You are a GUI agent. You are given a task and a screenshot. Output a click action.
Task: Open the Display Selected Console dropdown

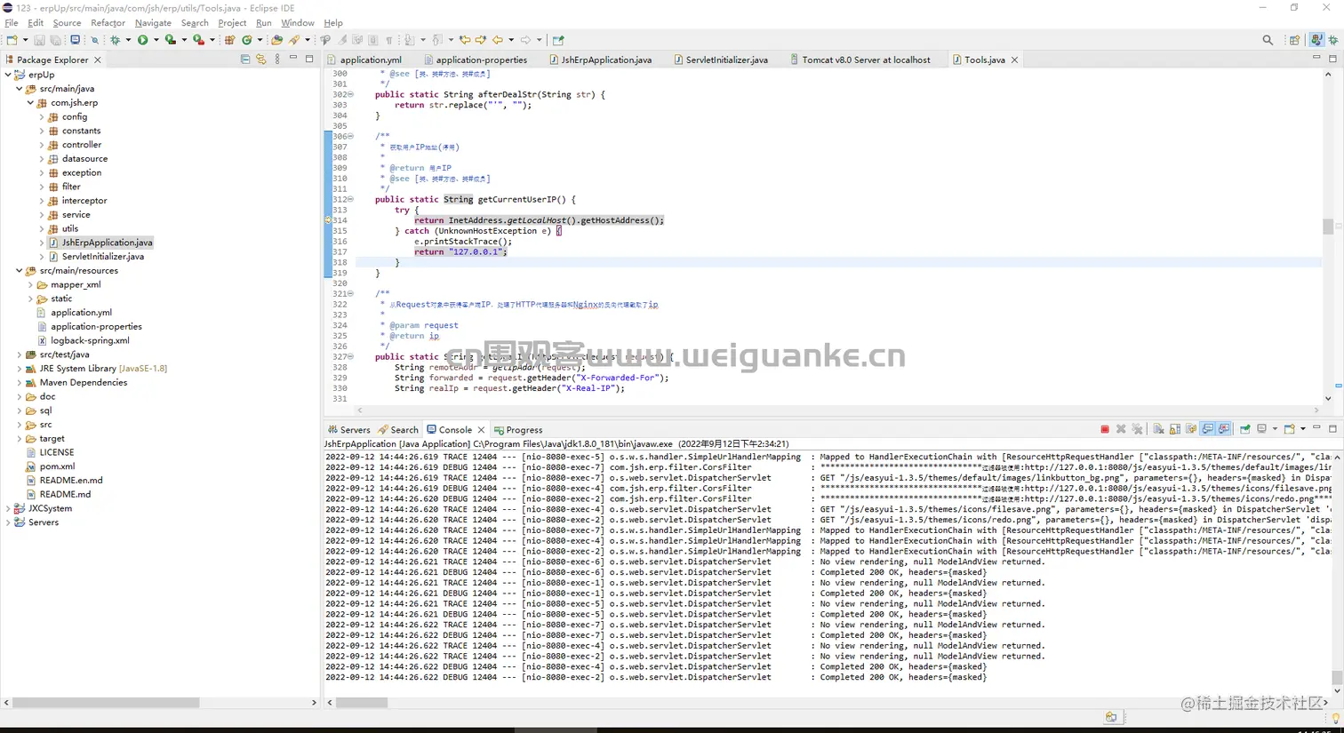1275,429
